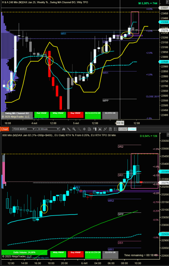The height and width of the screenshot is (266, 169).
Task: Toggle red Day VWAP button in 240 Min chart
Action: click(x=76, y=115)
